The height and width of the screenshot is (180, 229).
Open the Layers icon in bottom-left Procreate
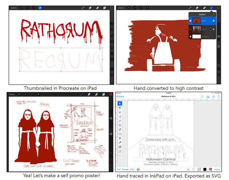[104, 95]
